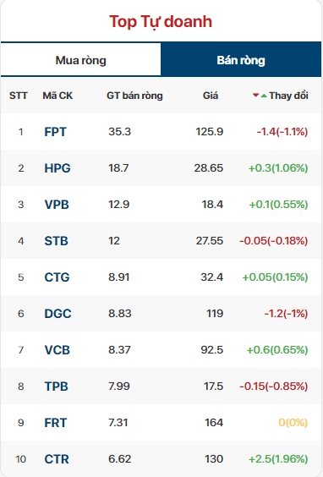Open the VCB stock code
Image resolution: width=323 pixels, height=477 pixels.
point(57,350)
